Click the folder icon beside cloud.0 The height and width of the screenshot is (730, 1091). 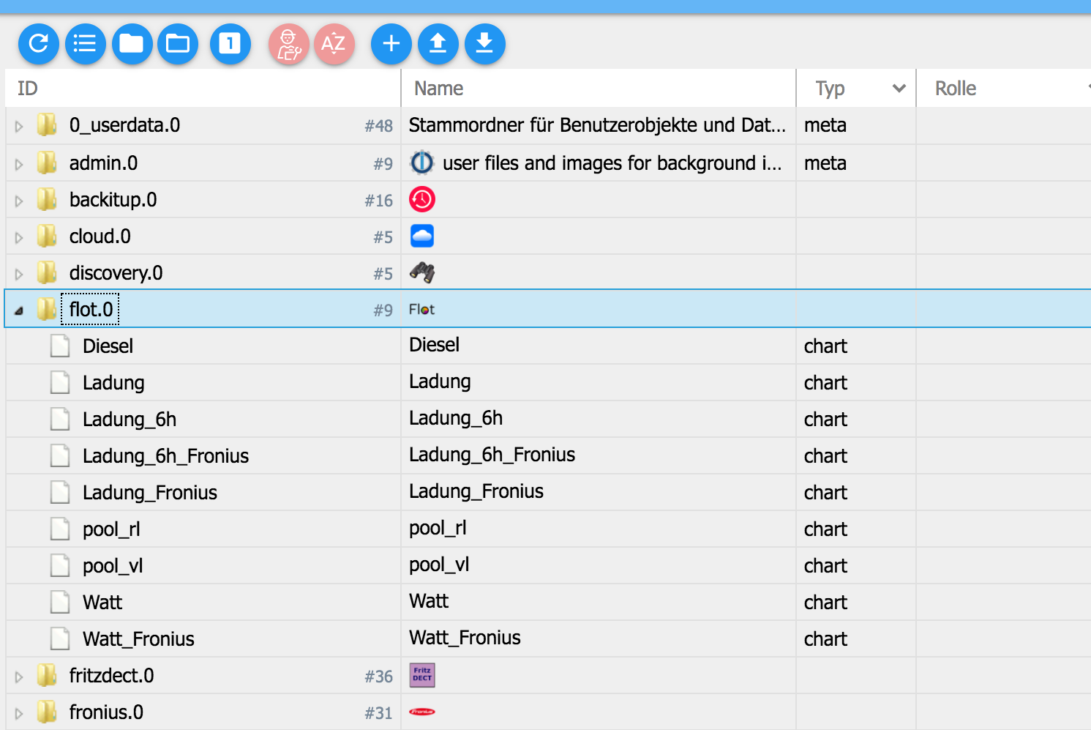(x=47, y=236)
